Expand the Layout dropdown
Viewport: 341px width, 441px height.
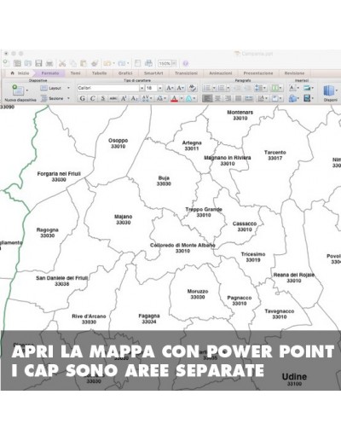[x=68, y=88]
